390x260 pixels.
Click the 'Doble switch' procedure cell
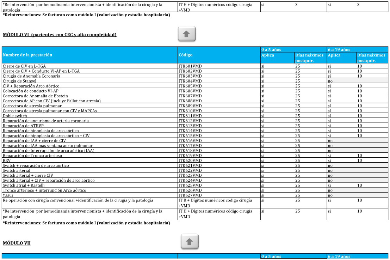click(x=15, y=116)
